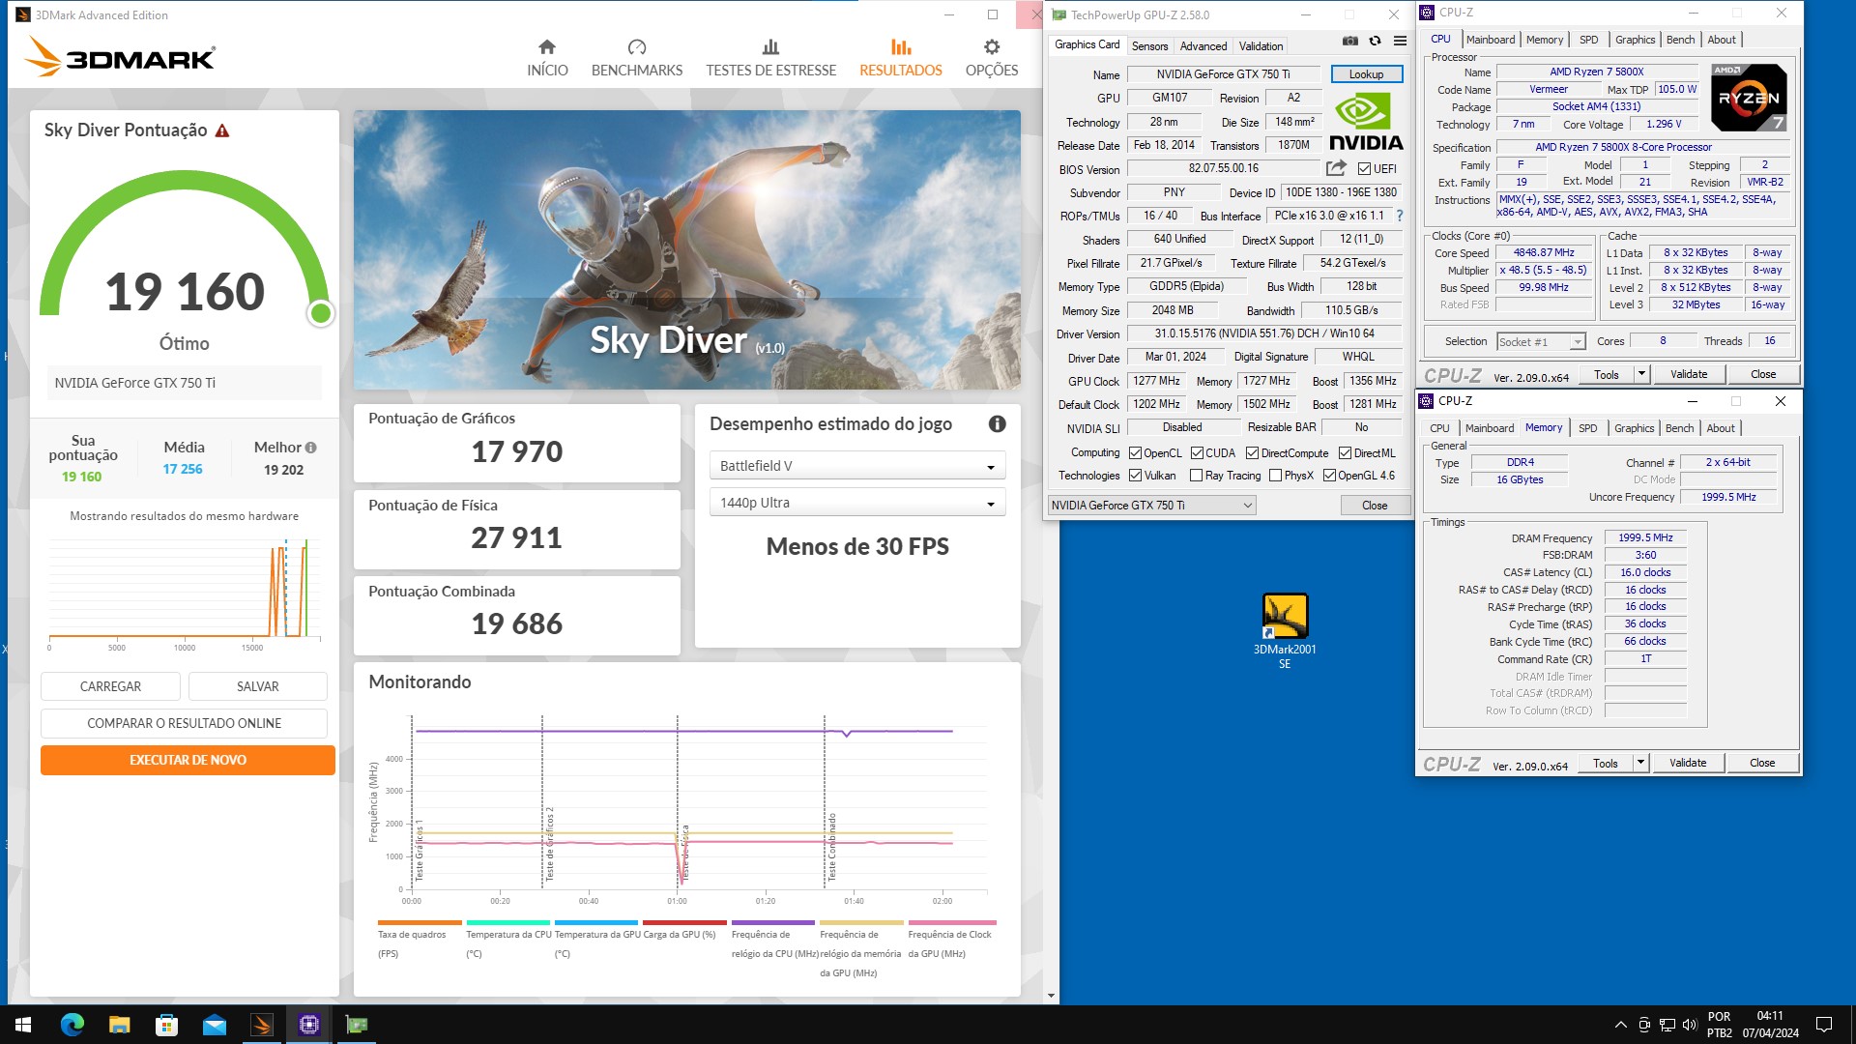Show hidden system tray icons
Screen dimensions: 1856x1044
pos(1620,1025)
